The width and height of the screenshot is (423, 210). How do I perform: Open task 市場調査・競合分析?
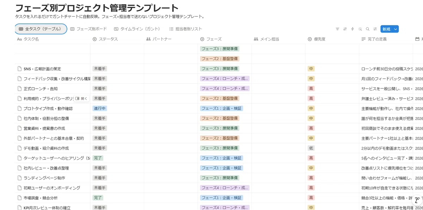point(41,198)
